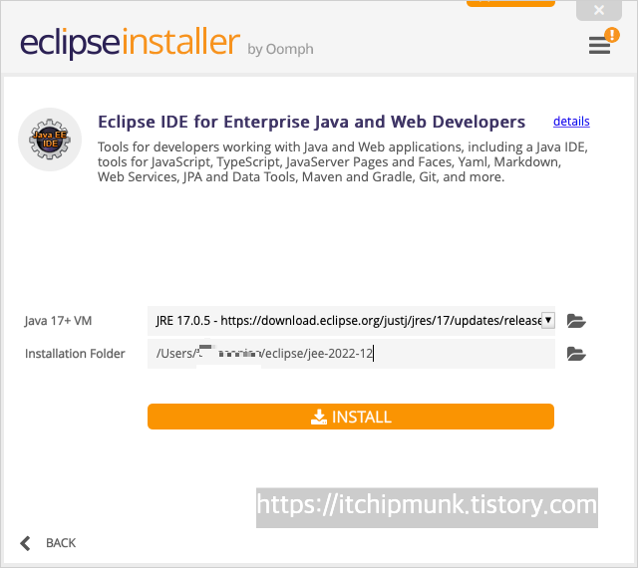Image resolution: width=638 pixels, height=568 pixels.
Task: Click the Java EE IDE product icon
Action: pos(50,140)
